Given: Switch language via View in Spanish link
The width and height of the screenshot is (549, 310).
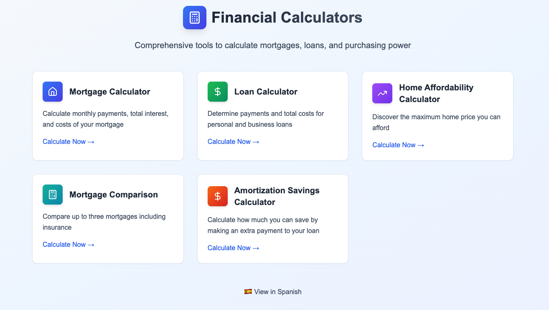Looking at the screenshot, I should pos(273,292).
